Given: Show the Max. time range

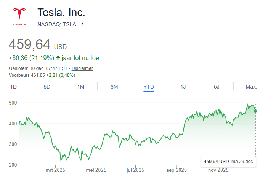Looking at the screenshot, I should coord(251,87).
